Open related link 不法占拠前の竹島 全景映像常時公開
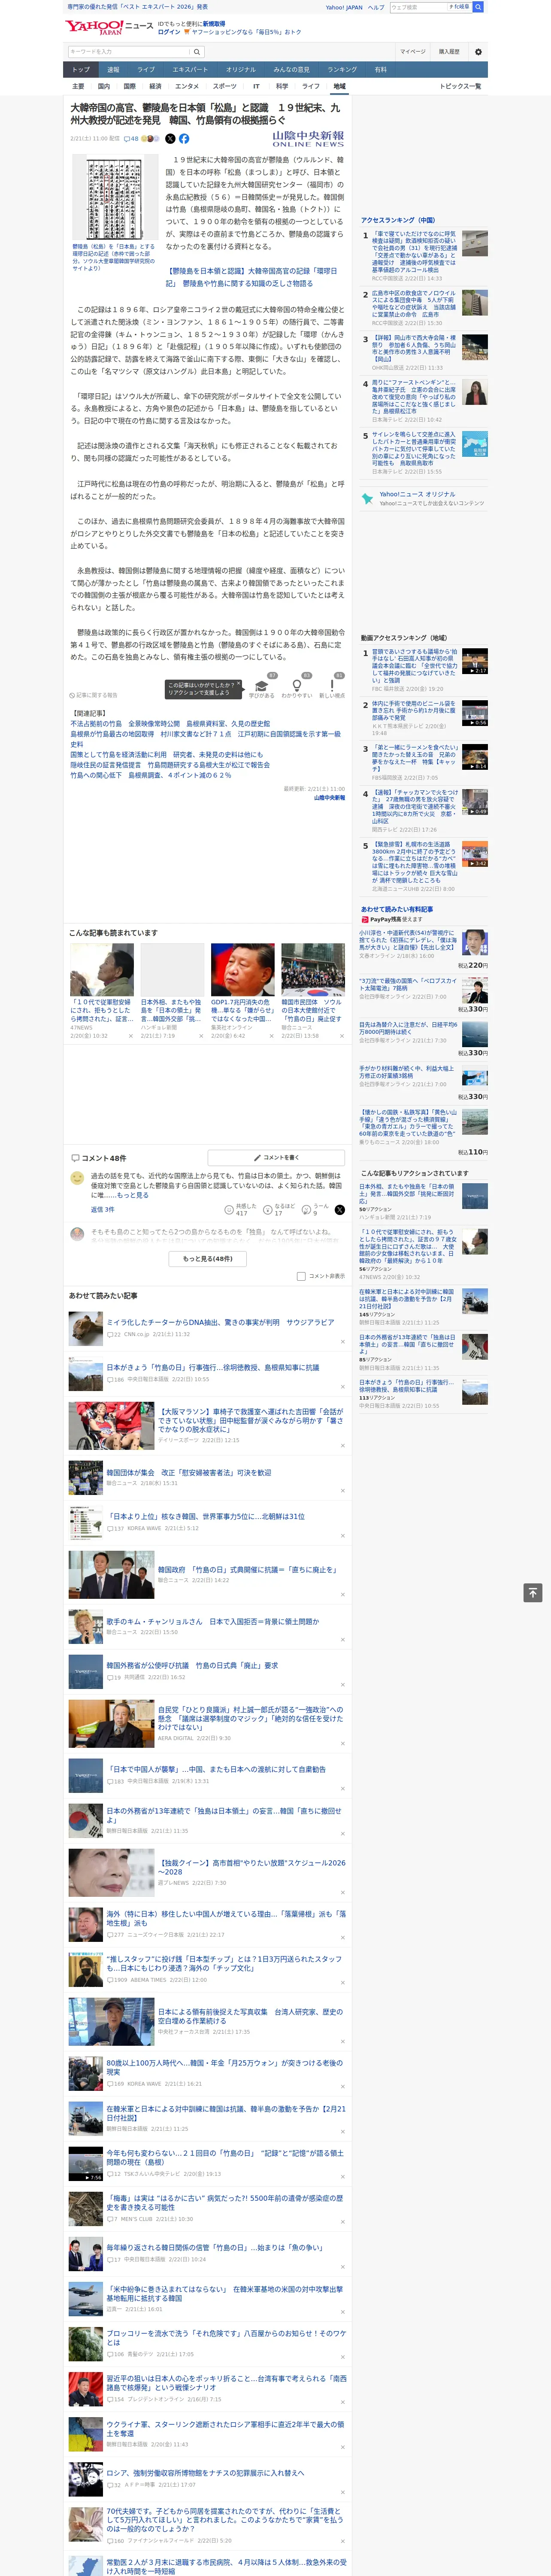The width and height of the screenshot is (551, 2576). (x=169, y=723)
